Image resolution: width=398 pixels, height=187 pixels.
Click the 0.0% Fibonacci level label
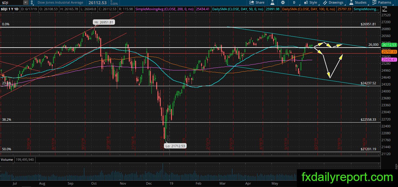(x=6, y=24)
